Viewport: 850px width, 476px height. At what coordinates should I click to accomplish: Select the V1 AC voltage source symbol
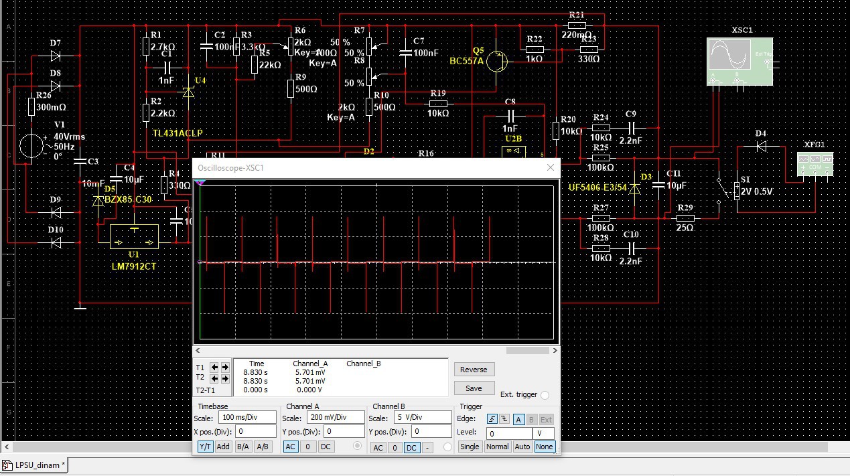(x=31, y=147)
